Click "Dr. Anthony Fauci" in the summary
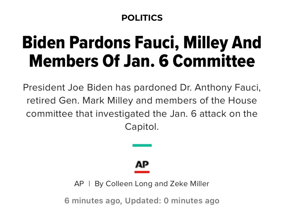 pyautogui.click(x=219, y=88)
